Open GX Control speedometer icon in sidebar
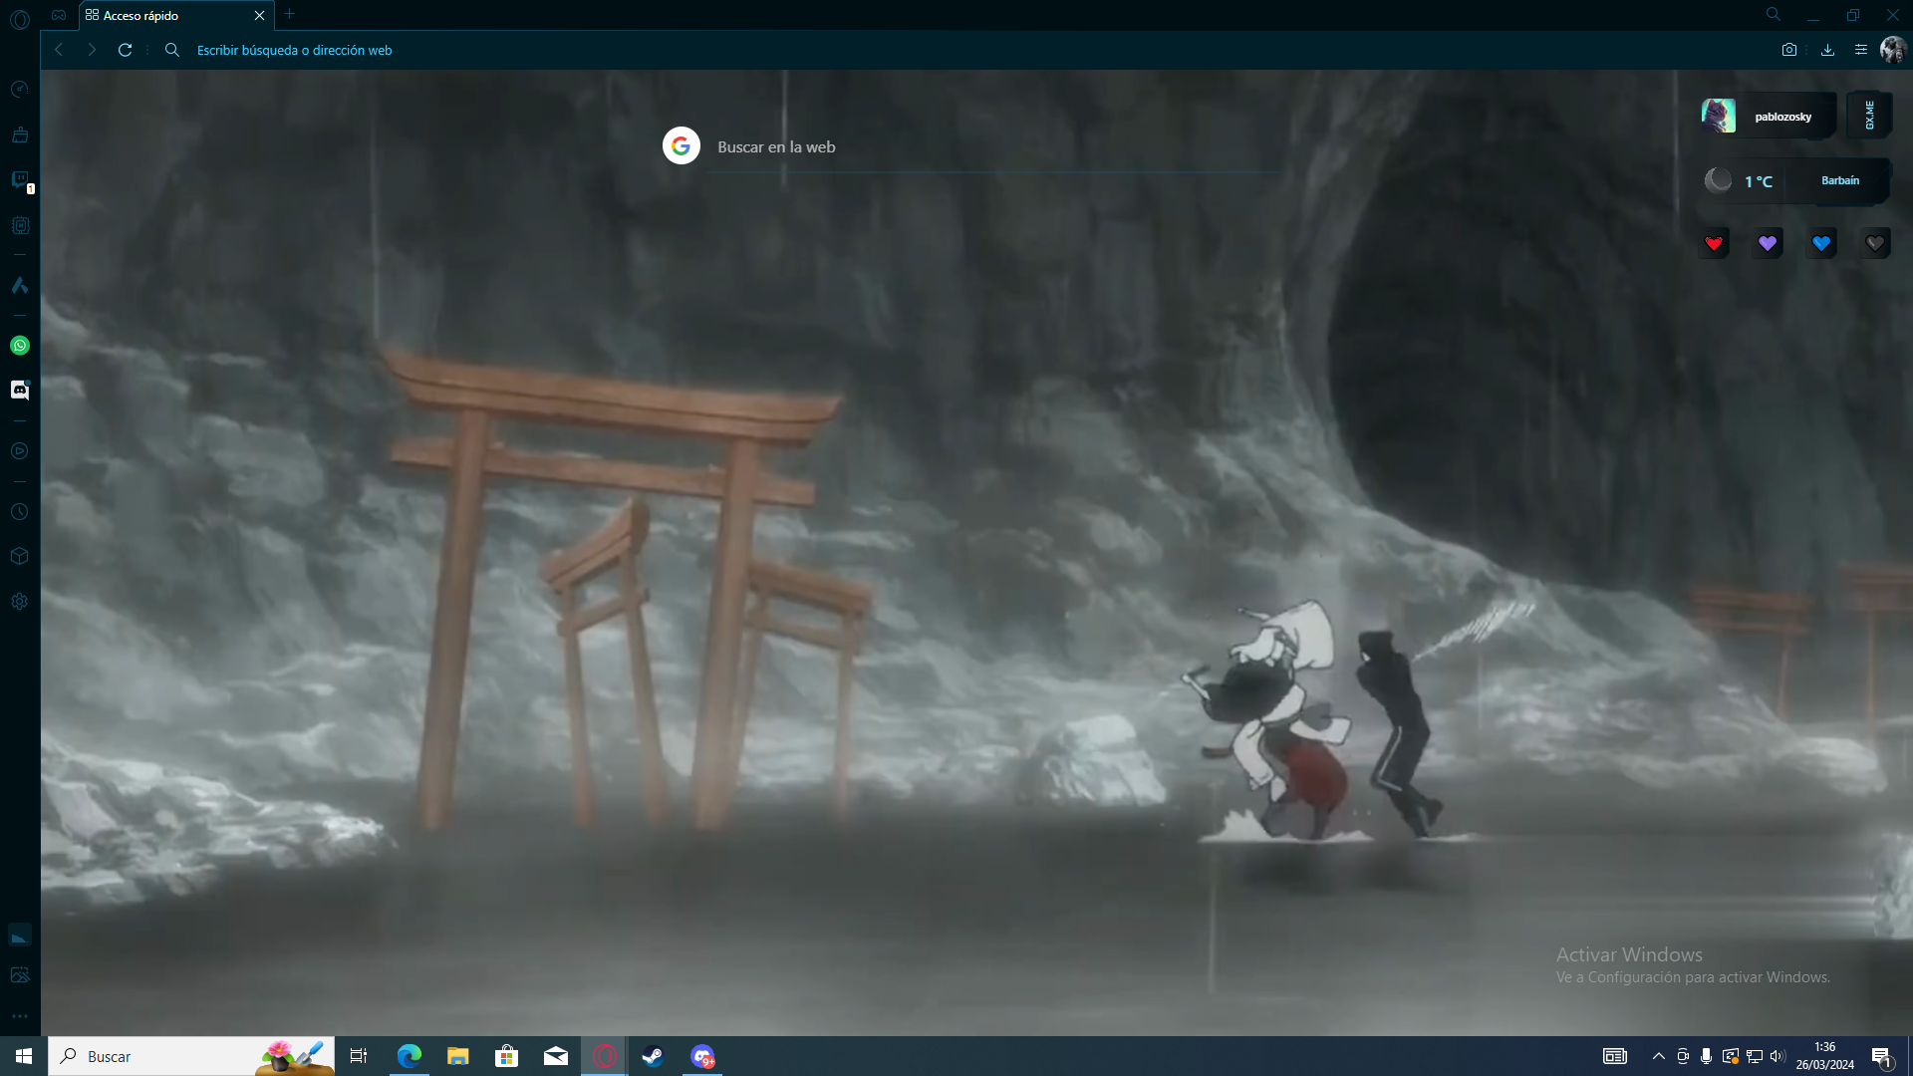 19,90
